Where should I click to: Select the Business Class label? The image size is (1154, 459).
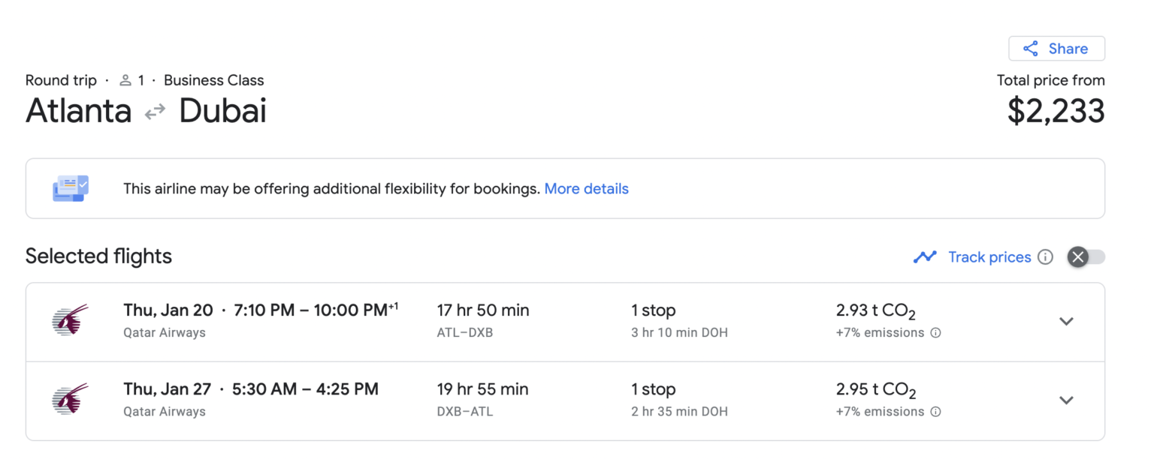coord(214,80)
